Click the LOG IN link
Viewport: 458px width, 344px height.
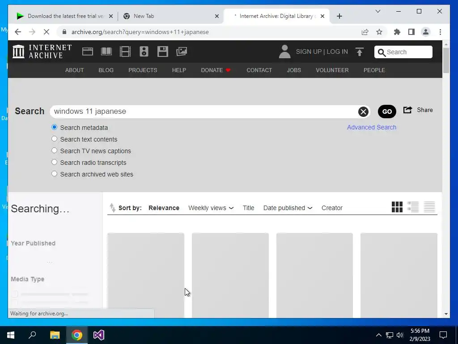pyautogui.click(x=337, y=52)
